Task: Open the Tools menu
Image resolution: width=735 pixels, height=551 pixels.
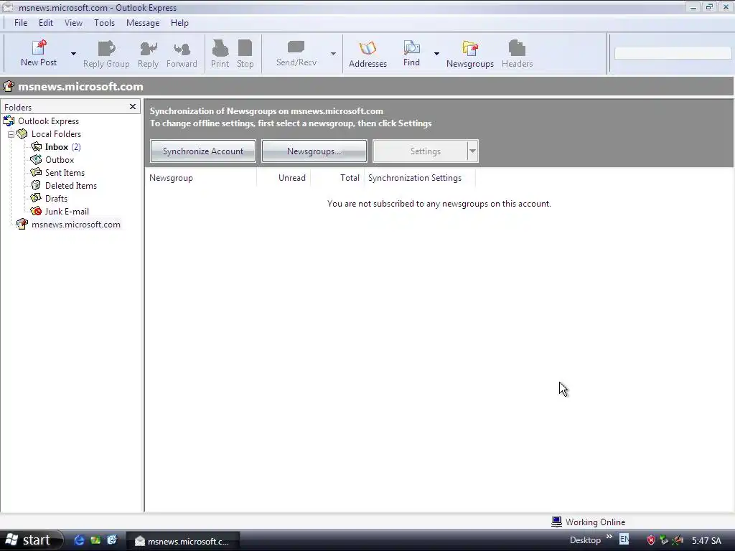Action: coord(104,22)
